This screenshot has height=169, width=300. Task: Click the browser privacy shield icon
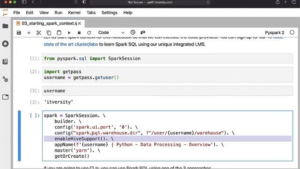click(x=84, y=2)
